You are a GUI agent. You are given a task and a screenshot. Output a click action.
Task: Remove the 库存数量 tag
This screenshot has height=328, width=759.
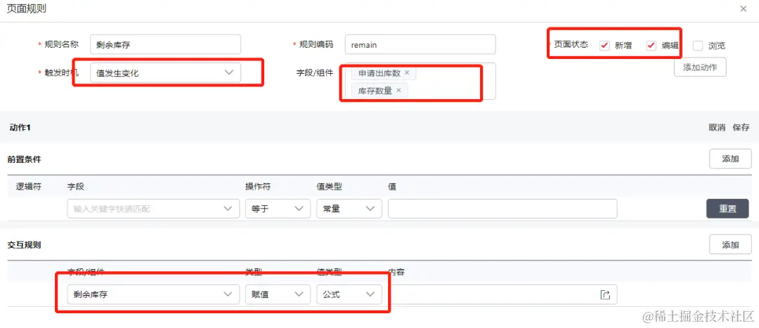(x=398, y=90)
